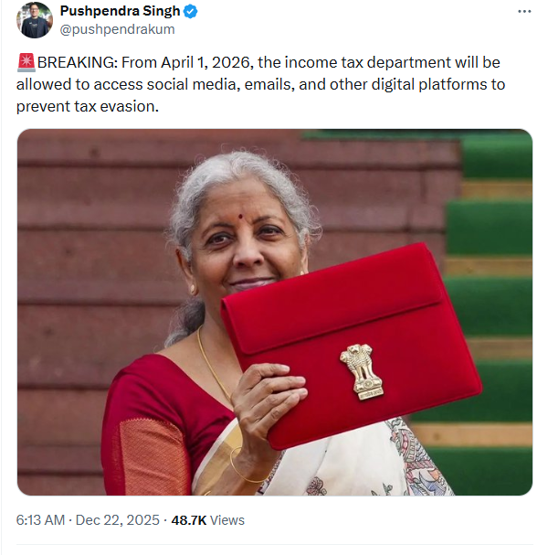Click the 48.7K view count number
Viewport: 548px width, 555px height.
[x=190, y=519]
